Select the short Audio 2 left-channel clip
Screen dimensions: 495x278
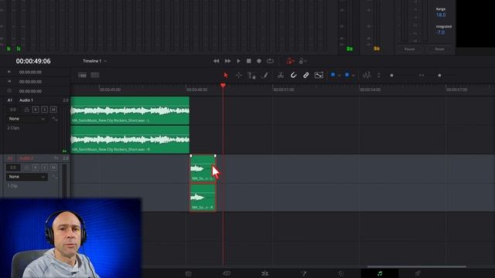click(x=203, y=168)
